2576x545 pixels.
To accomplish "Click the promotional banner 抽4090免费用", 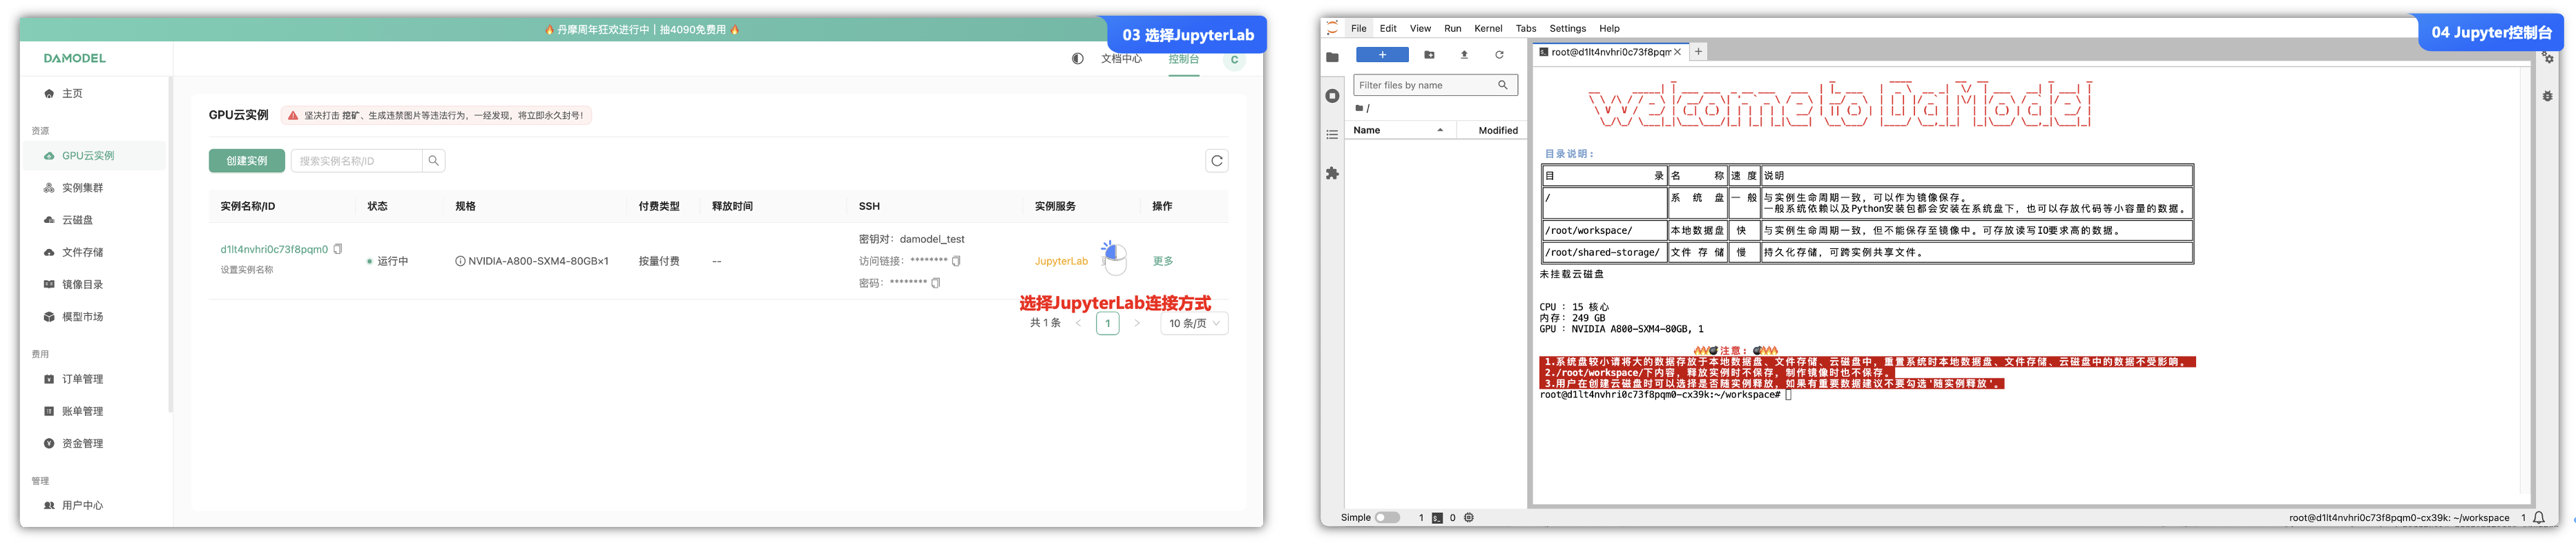I will point(641,30).
